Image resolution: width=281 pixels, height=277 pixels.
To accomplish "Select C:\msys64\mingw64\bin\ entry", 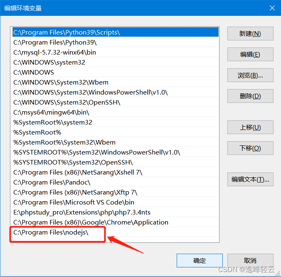I will (x=116, y=112).
